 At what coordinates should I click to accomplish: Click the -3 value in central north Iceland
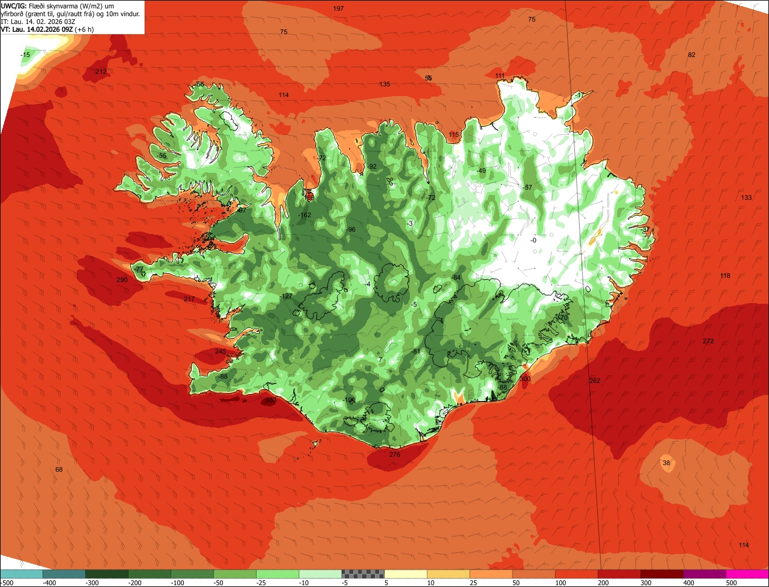(410, 224)
